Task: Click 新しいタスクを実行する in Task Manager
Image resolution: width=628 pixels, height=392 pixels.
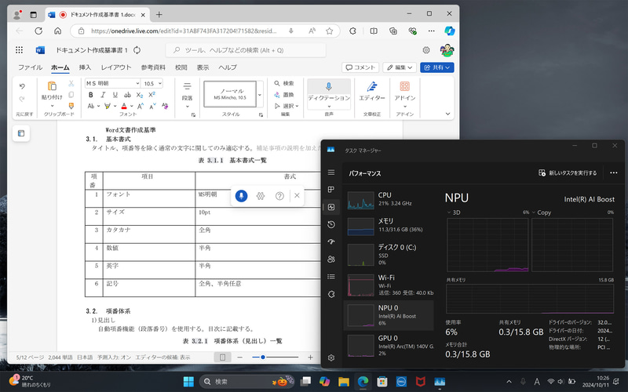Action: (x=568, y=172)
